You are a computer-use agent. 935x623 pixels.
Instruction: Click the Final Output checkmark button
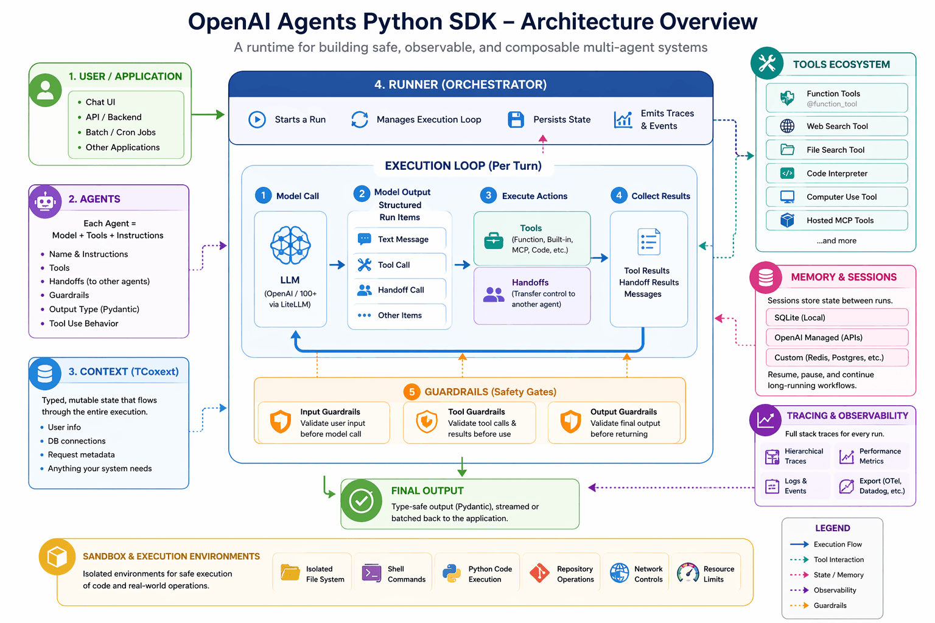click(x=362, y=501)
